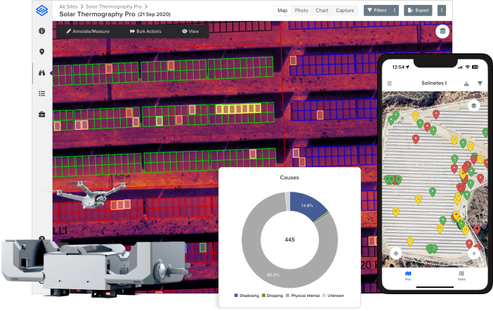Image resolution: width=493 pixels, height=311 pixels.
Task: Tap the layers button on phone map
Action: click(x=473, y=105)
